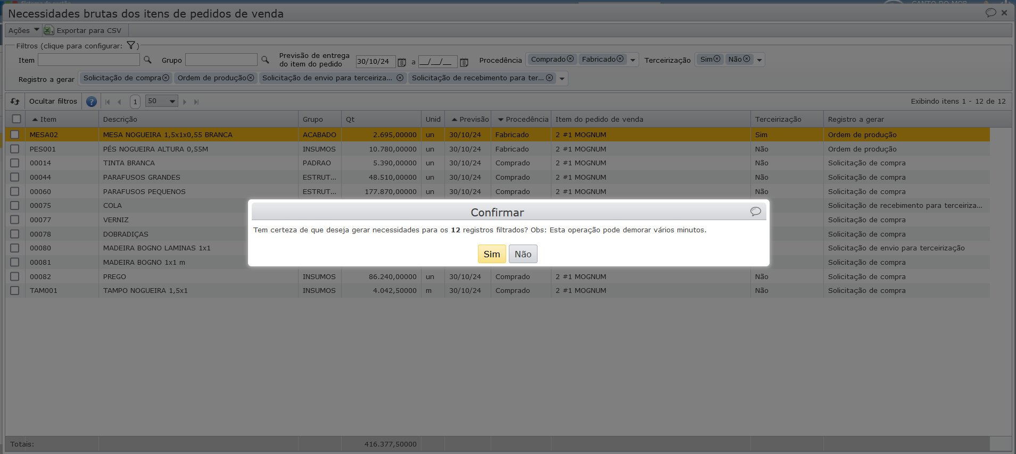Focus the Item filter input field
This screenshot has height=454, width=1016.
(89, 60)
